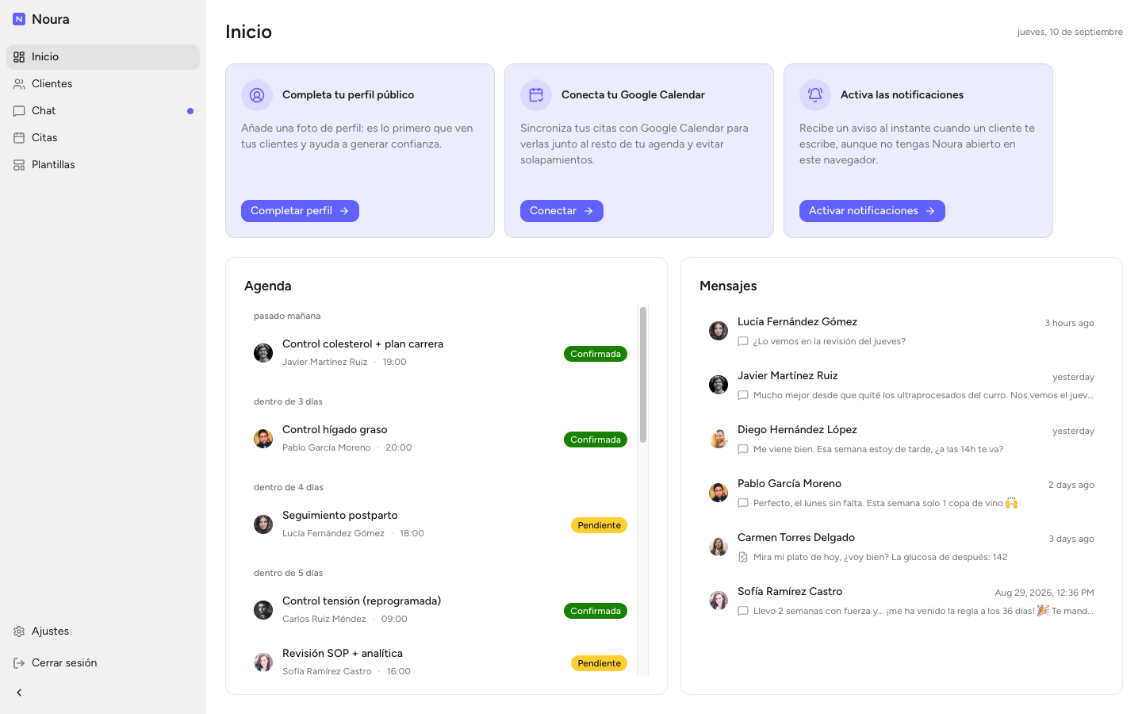Open the Citas calendar page
This screenshot has height=714, width=1142.
pos(103,138)
